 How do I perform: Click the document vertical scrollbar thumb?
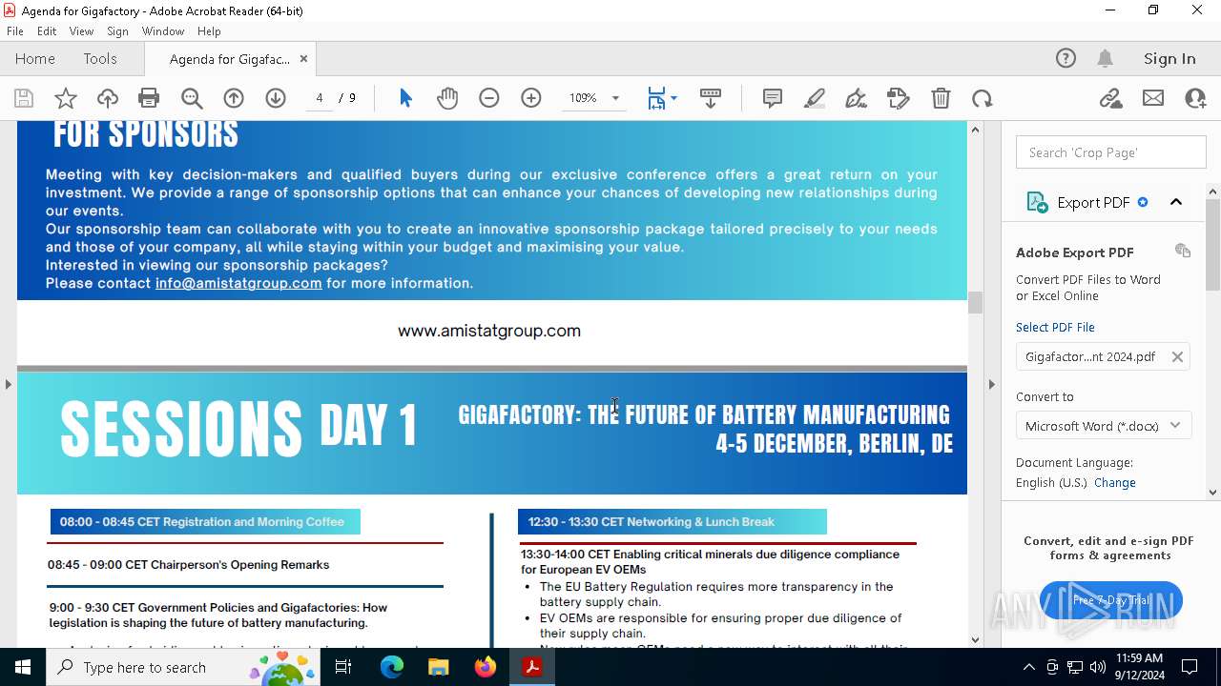click(x=975, y=302)
